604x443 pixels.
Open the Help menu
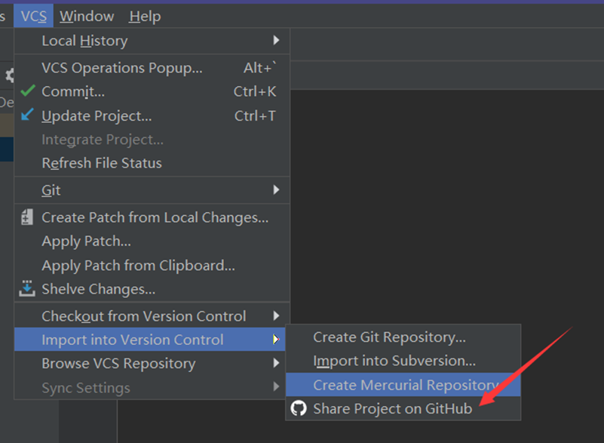[x=145, y=16]
